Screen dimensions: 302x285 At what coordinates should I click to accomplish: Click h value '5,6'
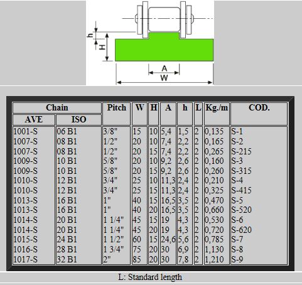[x=183, y=239]
